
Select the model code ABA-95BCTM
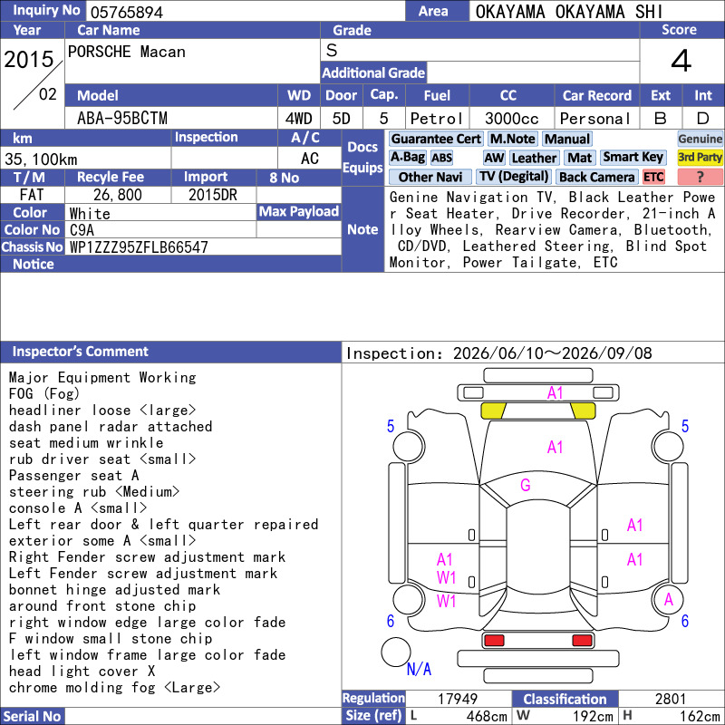(122, 119)
